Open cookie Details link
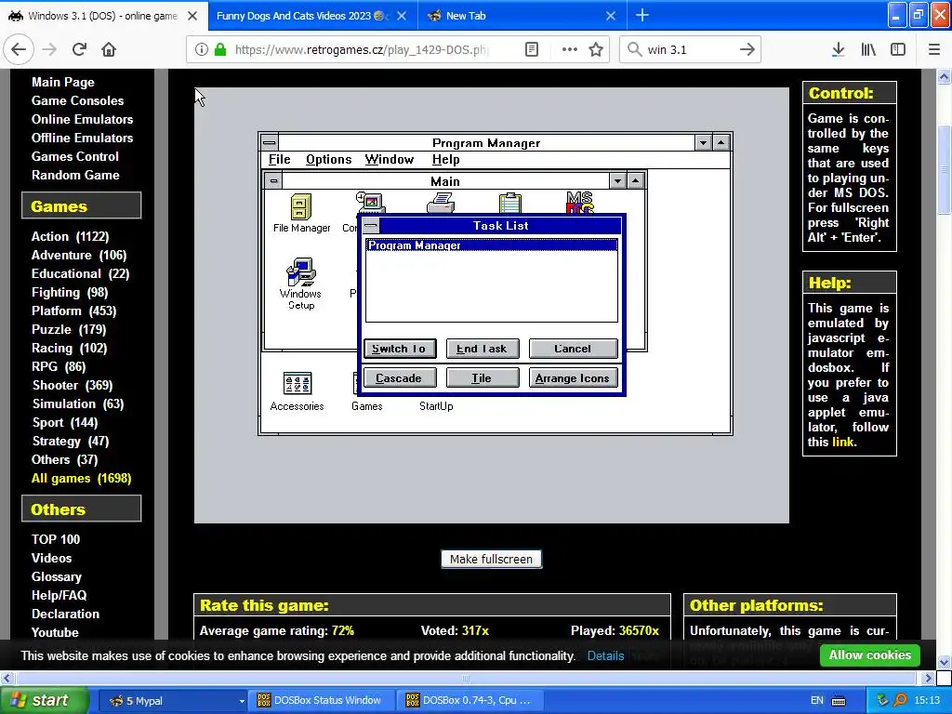The image size is (952, 714). 605,655
